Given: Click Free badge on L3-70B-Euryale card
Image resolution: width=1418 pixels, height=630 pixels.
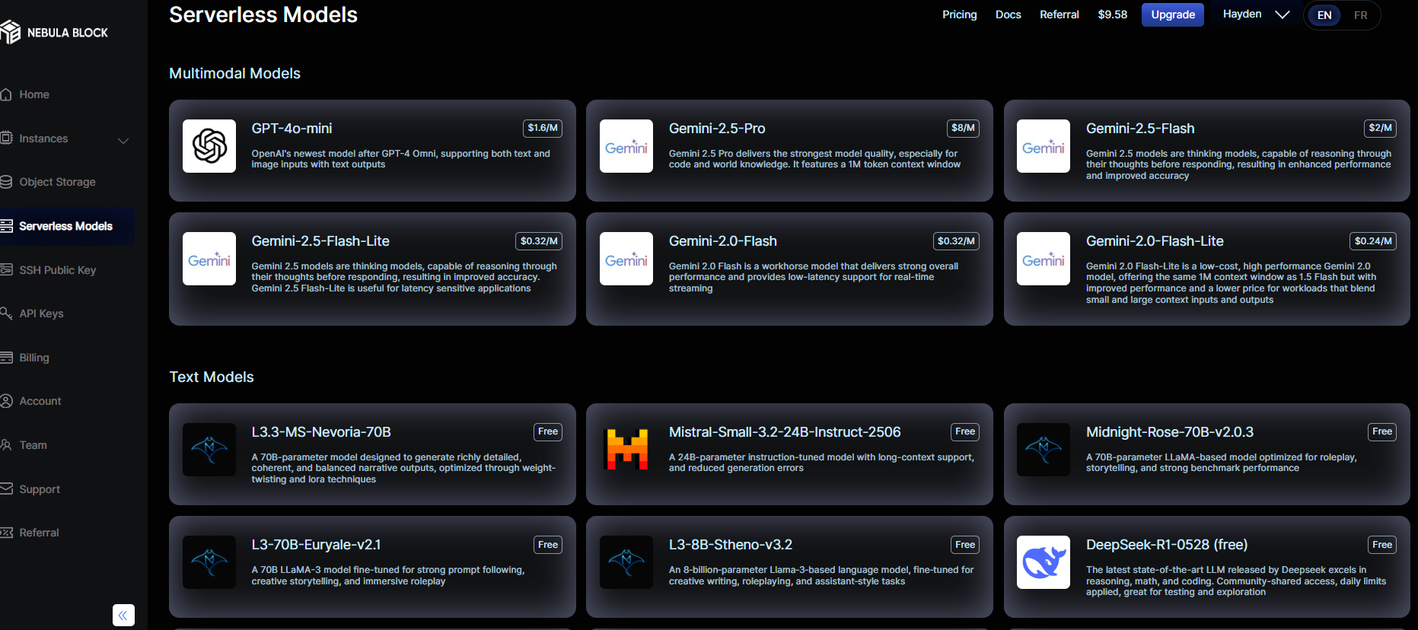Looking at the screenshot, I should coord(548,545).
